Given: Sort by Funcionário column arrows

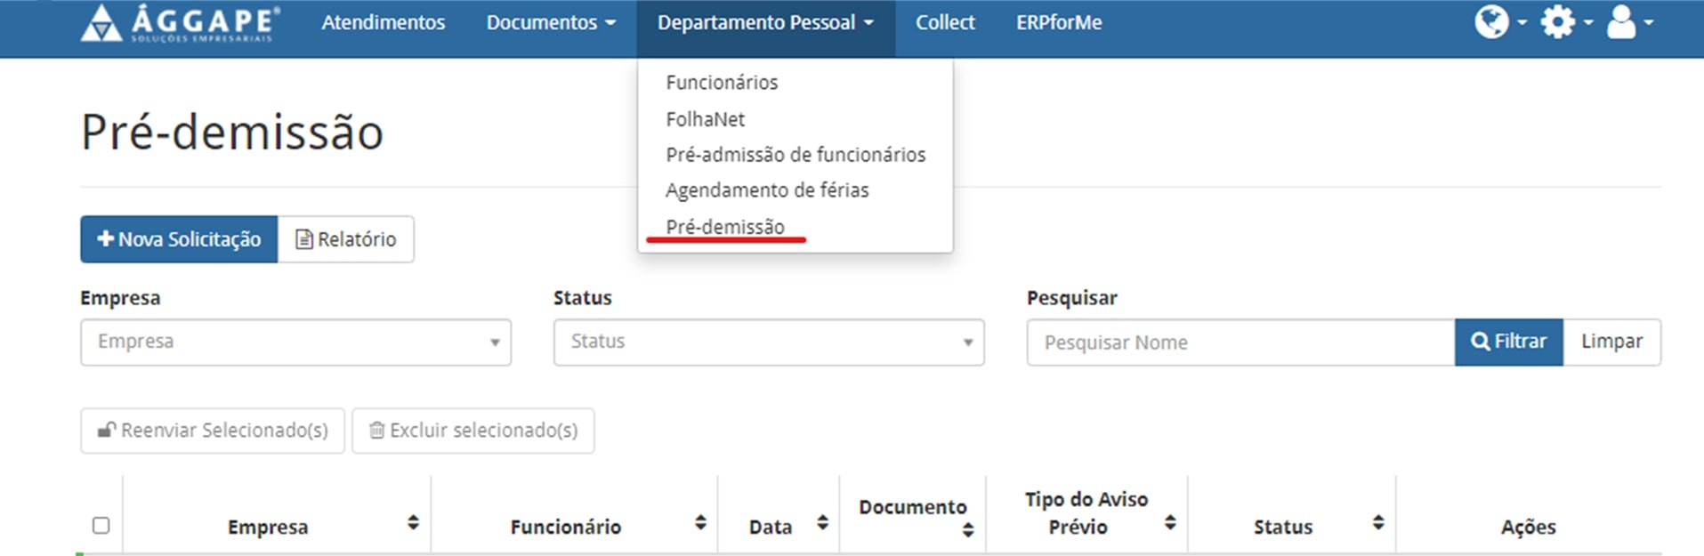Looking at the screenshot, I should 700,522.
